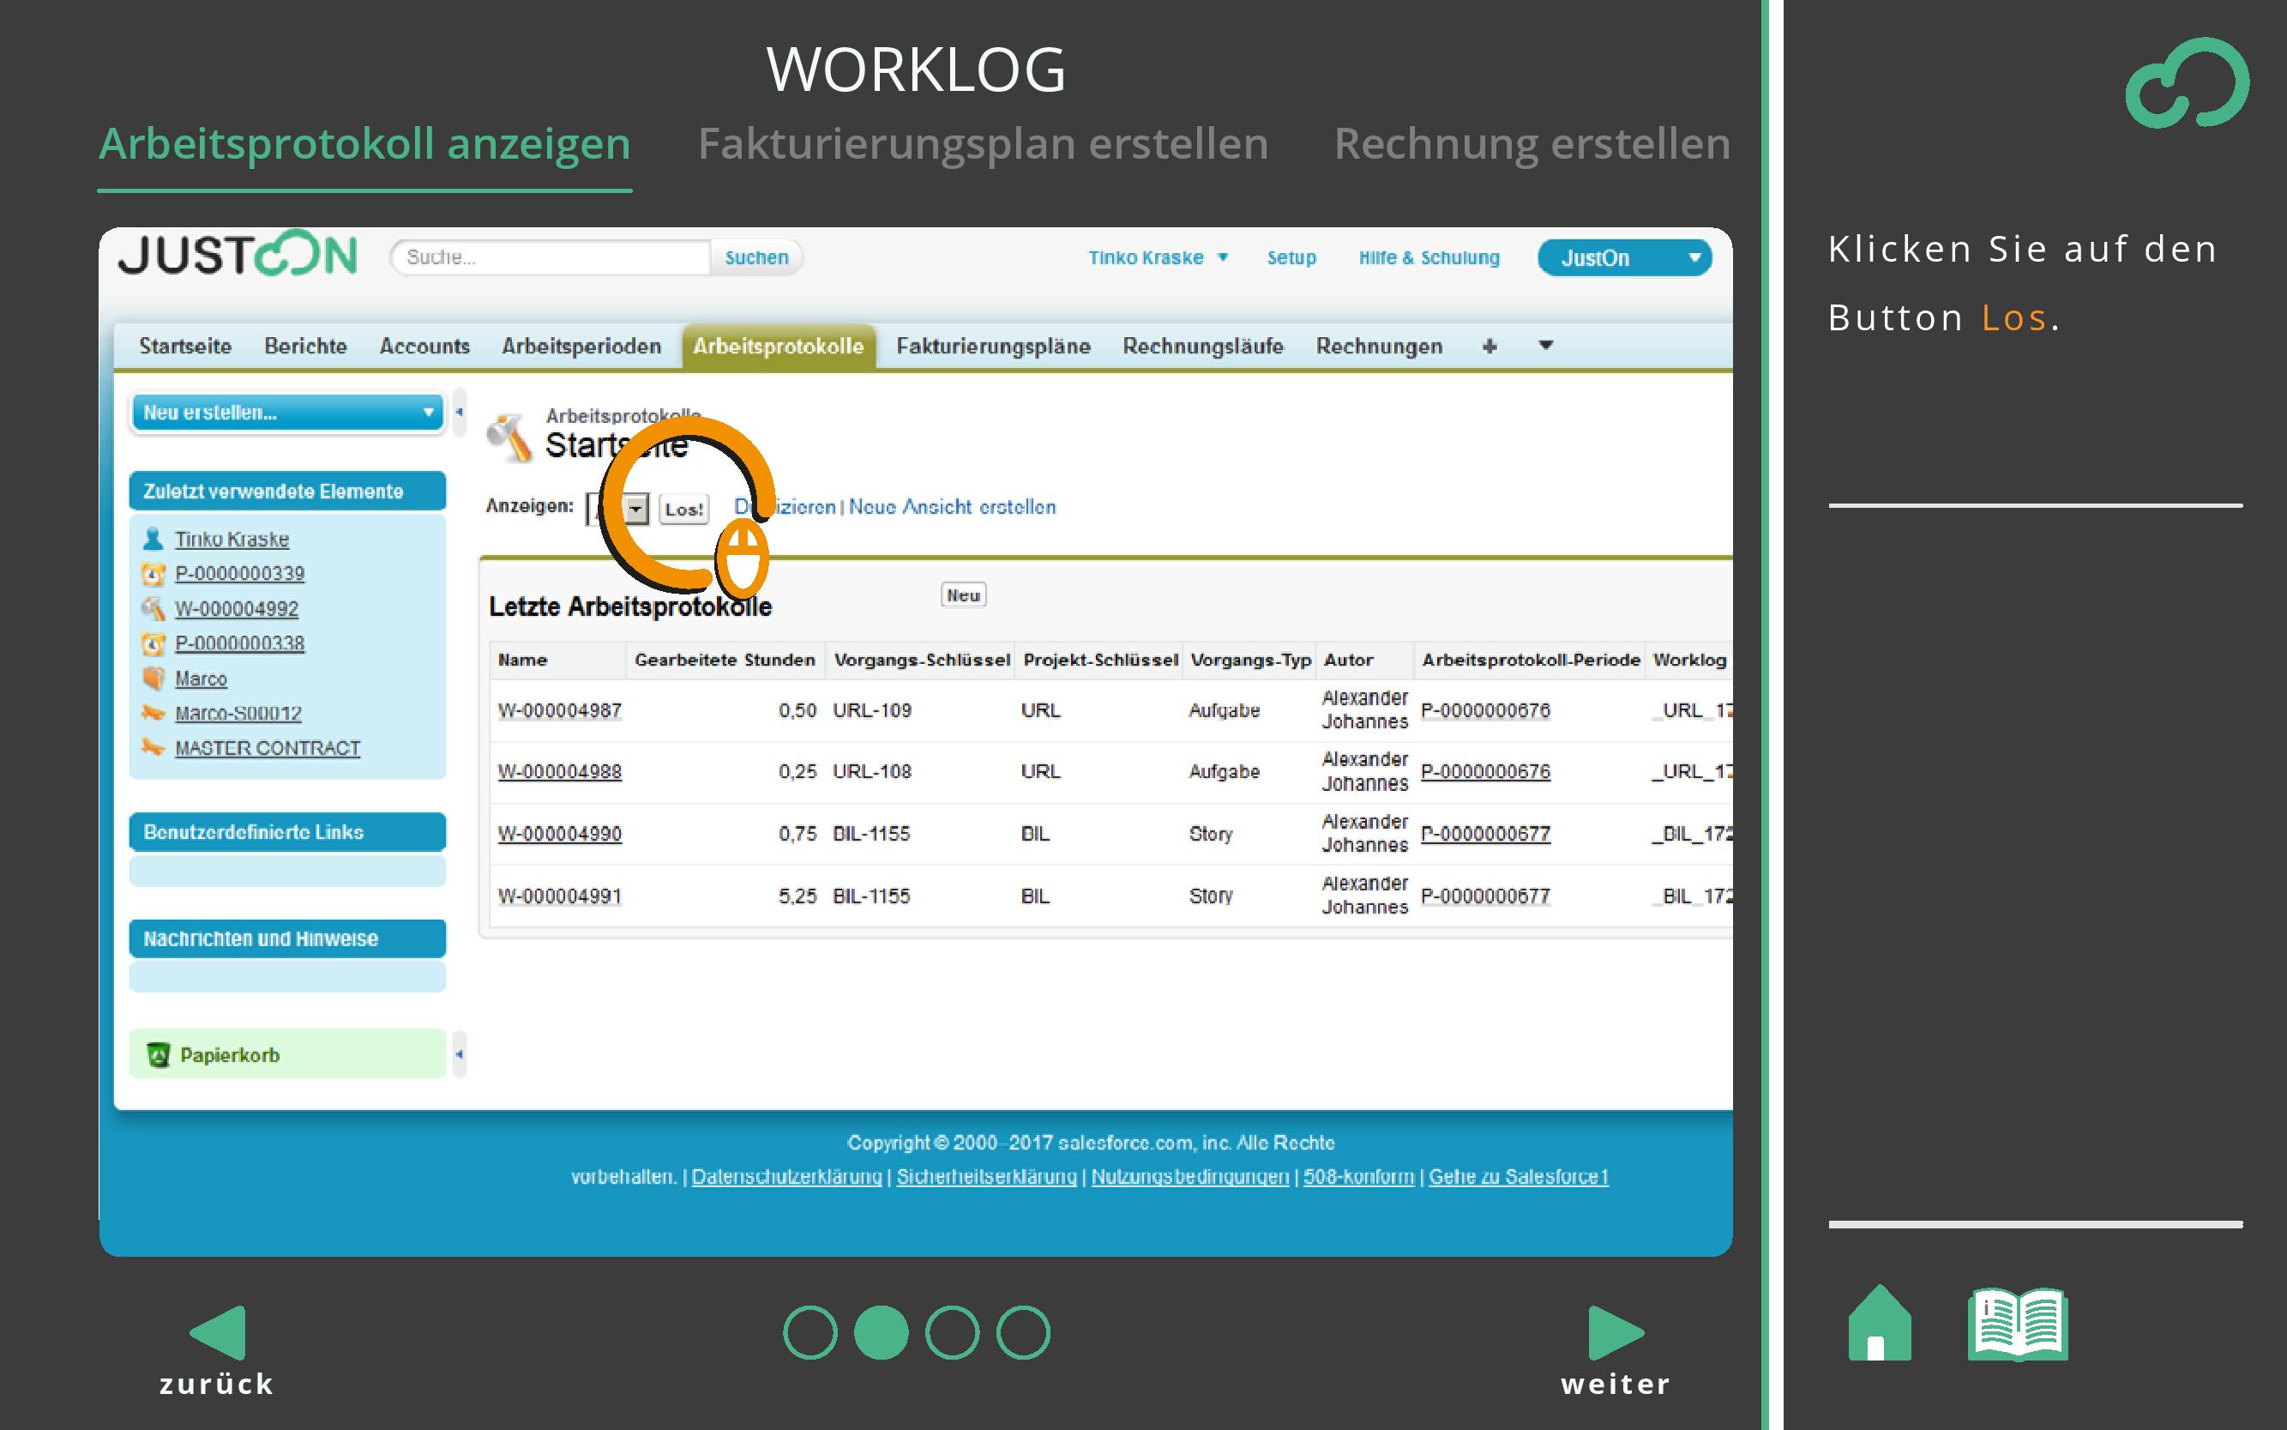
Task: Open the W-000004988 record link
Action: coord(560,772)
